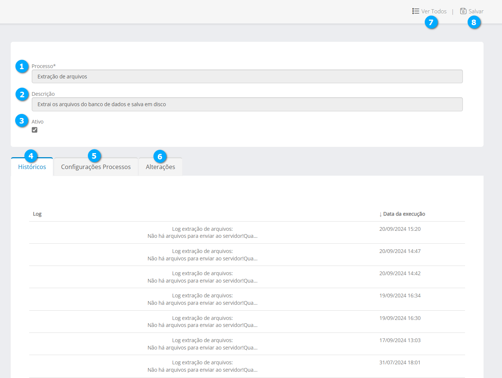Sort by Data da execução column
The image size is (502, 378).
pyautogui.click(x=404, y=214)
